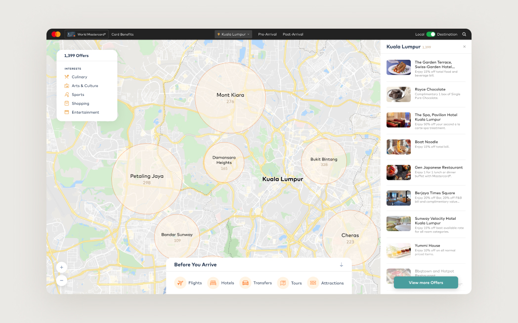Select the Mont Kiara map cluster
Image resolution: width=518 pixels, height=323 pixels.
pos(230,98)
